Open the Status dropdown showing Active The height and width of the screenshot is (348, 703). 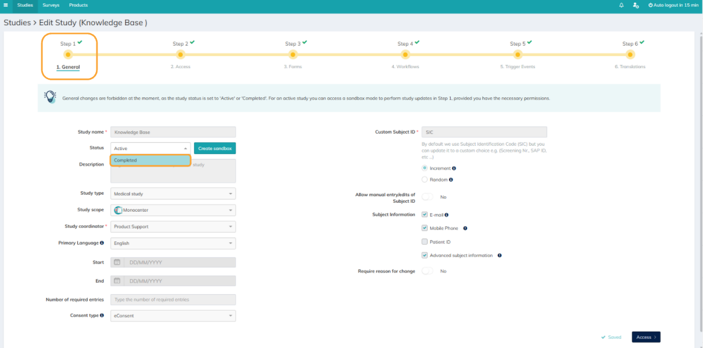(150, 148)
